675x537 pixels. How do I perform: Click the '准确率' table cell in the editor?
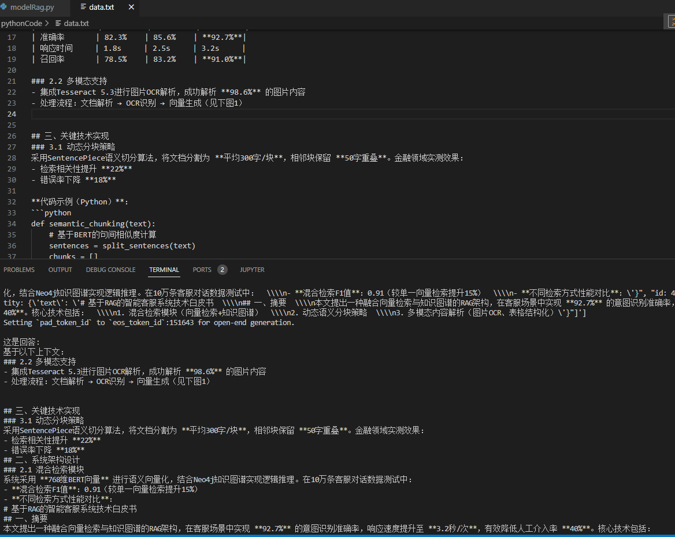tap(52, 38)
